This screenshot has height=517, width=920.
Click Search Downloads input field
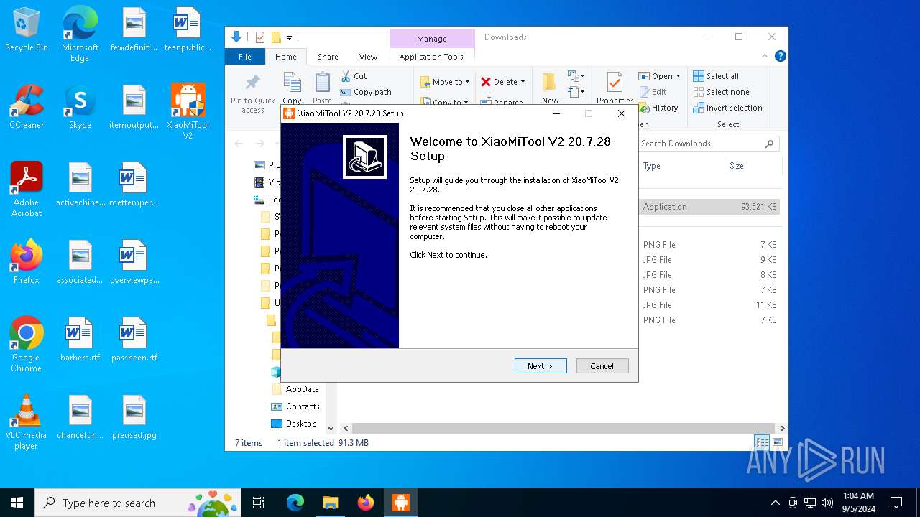(x=701, y=144)
